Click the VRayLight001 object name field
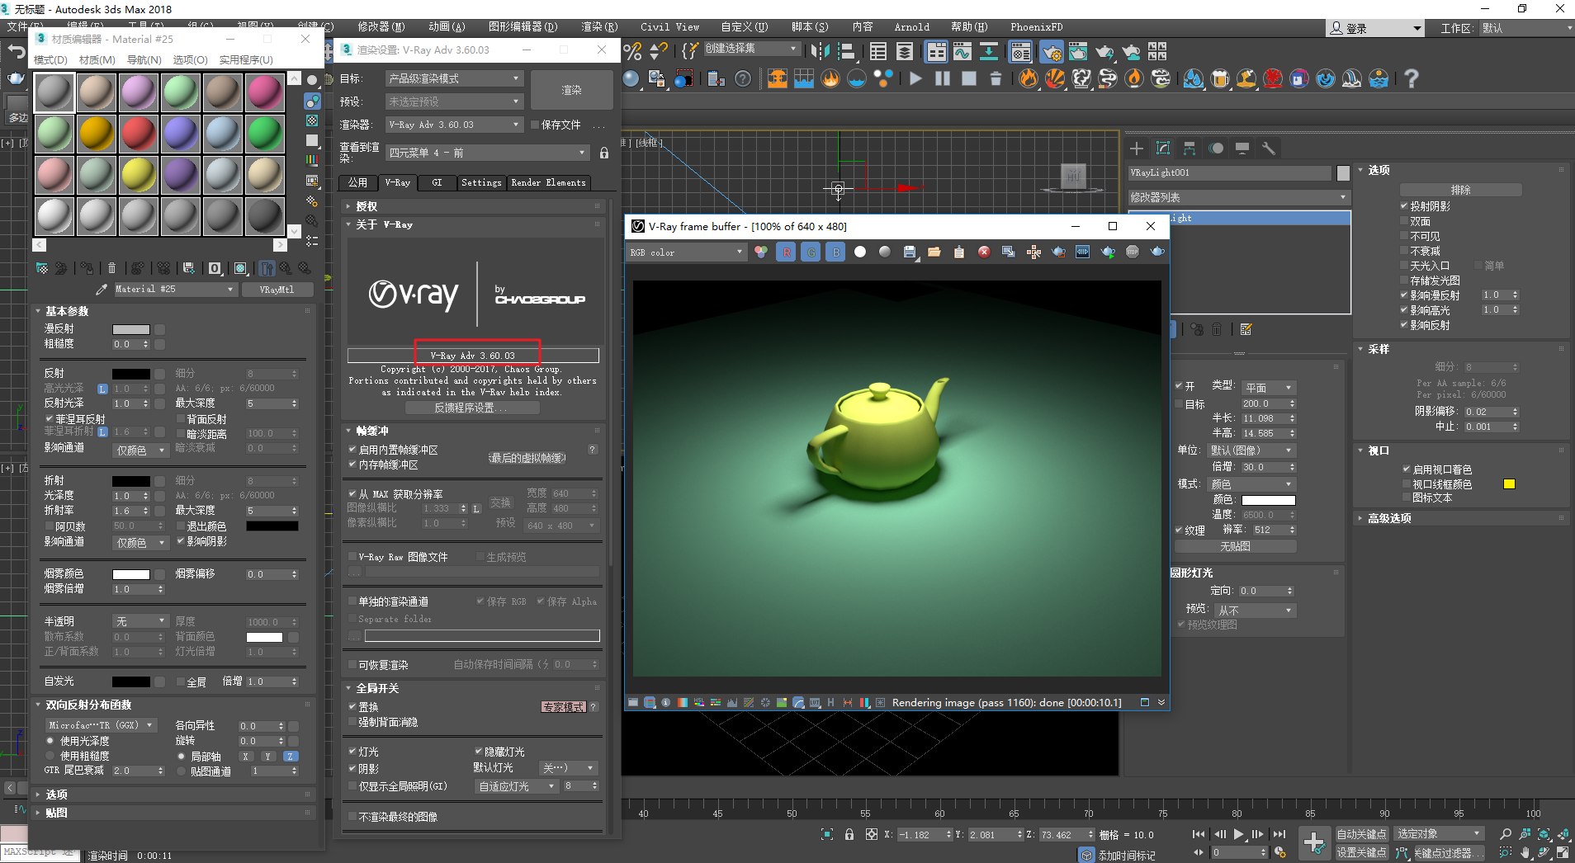The width and height of the screenshot is (1575, 863). 1230,173
